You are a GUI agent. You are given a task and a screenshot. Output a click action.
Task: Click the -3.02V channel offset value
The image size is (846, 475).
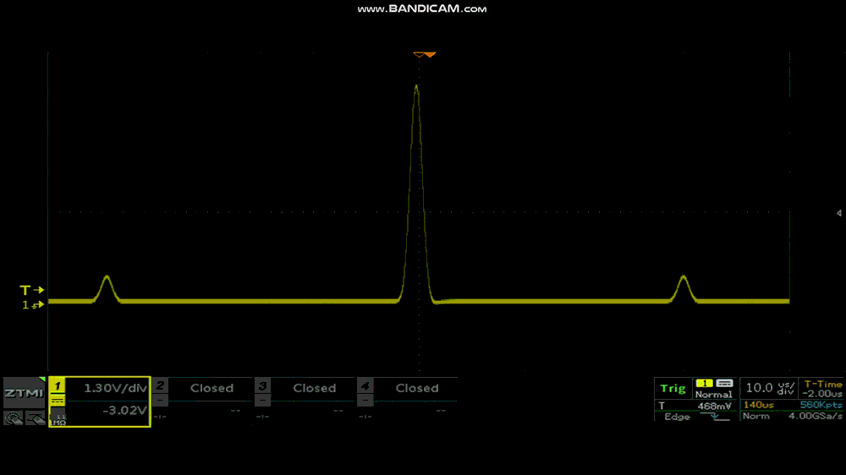[124, 412]
